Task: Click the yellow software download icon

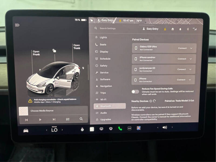Action: pyautogui.click(x=165, y=29)
